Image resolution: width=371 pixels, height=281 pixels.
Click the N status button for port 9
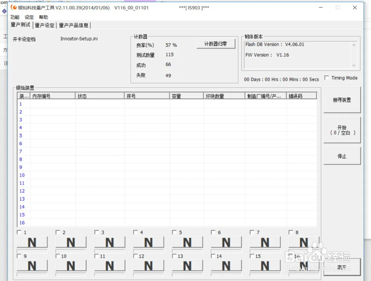coord(32,266)
